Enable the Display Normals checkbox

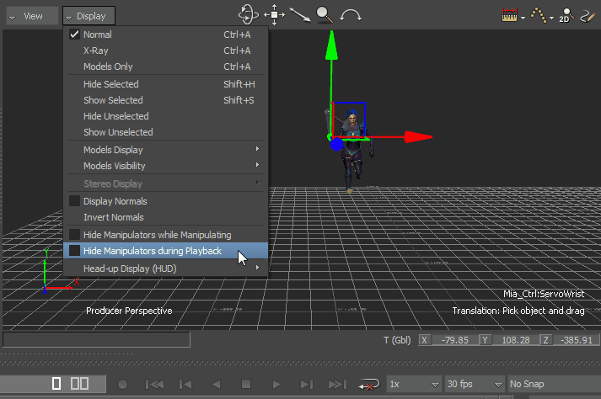(75, 201)
